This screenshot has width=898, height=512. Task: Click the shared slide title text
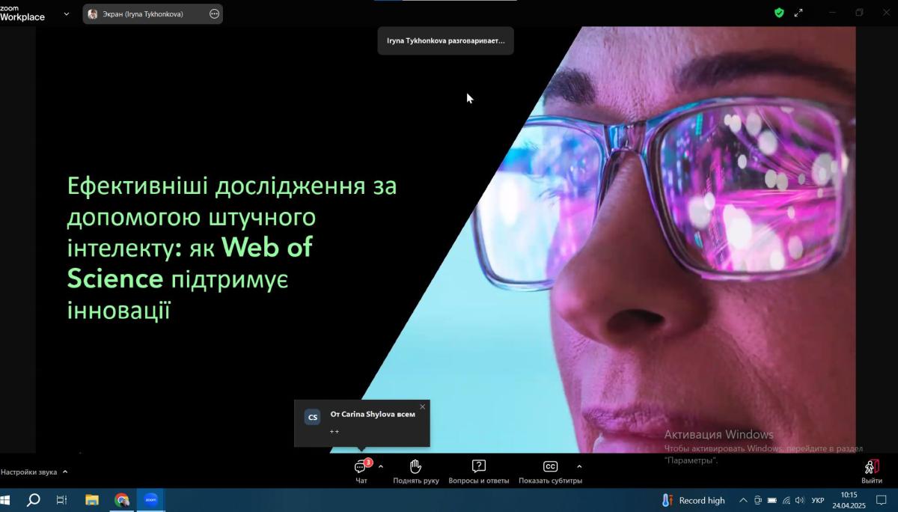click(x=232, y=248)
